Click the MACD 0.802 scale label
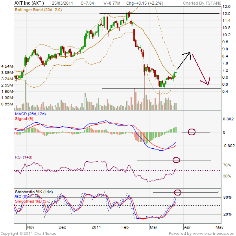 coord(228,119)
